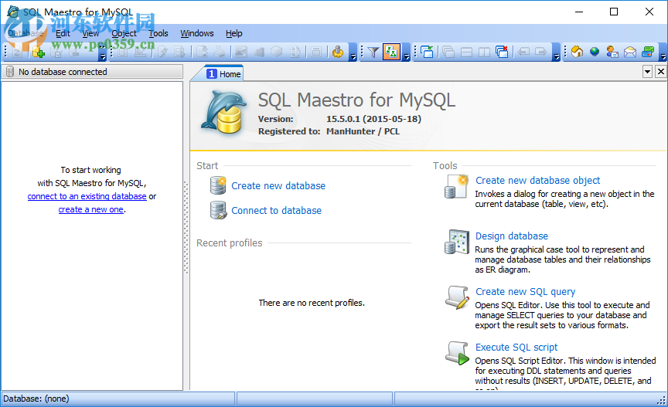Click 'Database: (none)' in status bar
668x407 pixels.
36,399
